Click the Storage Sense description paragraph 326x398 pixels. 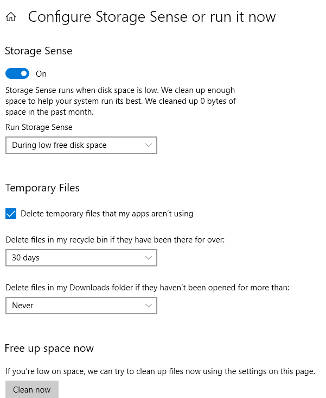pos(120,101)
